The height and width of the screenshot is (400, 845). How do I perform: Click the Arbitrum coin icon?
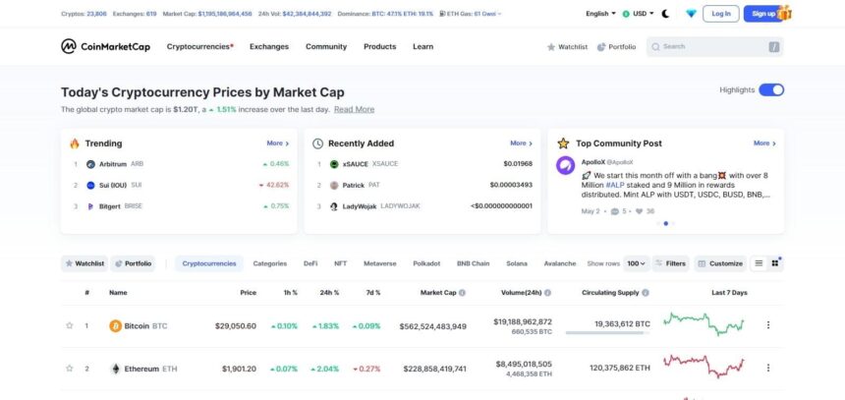tap(90, 164)
